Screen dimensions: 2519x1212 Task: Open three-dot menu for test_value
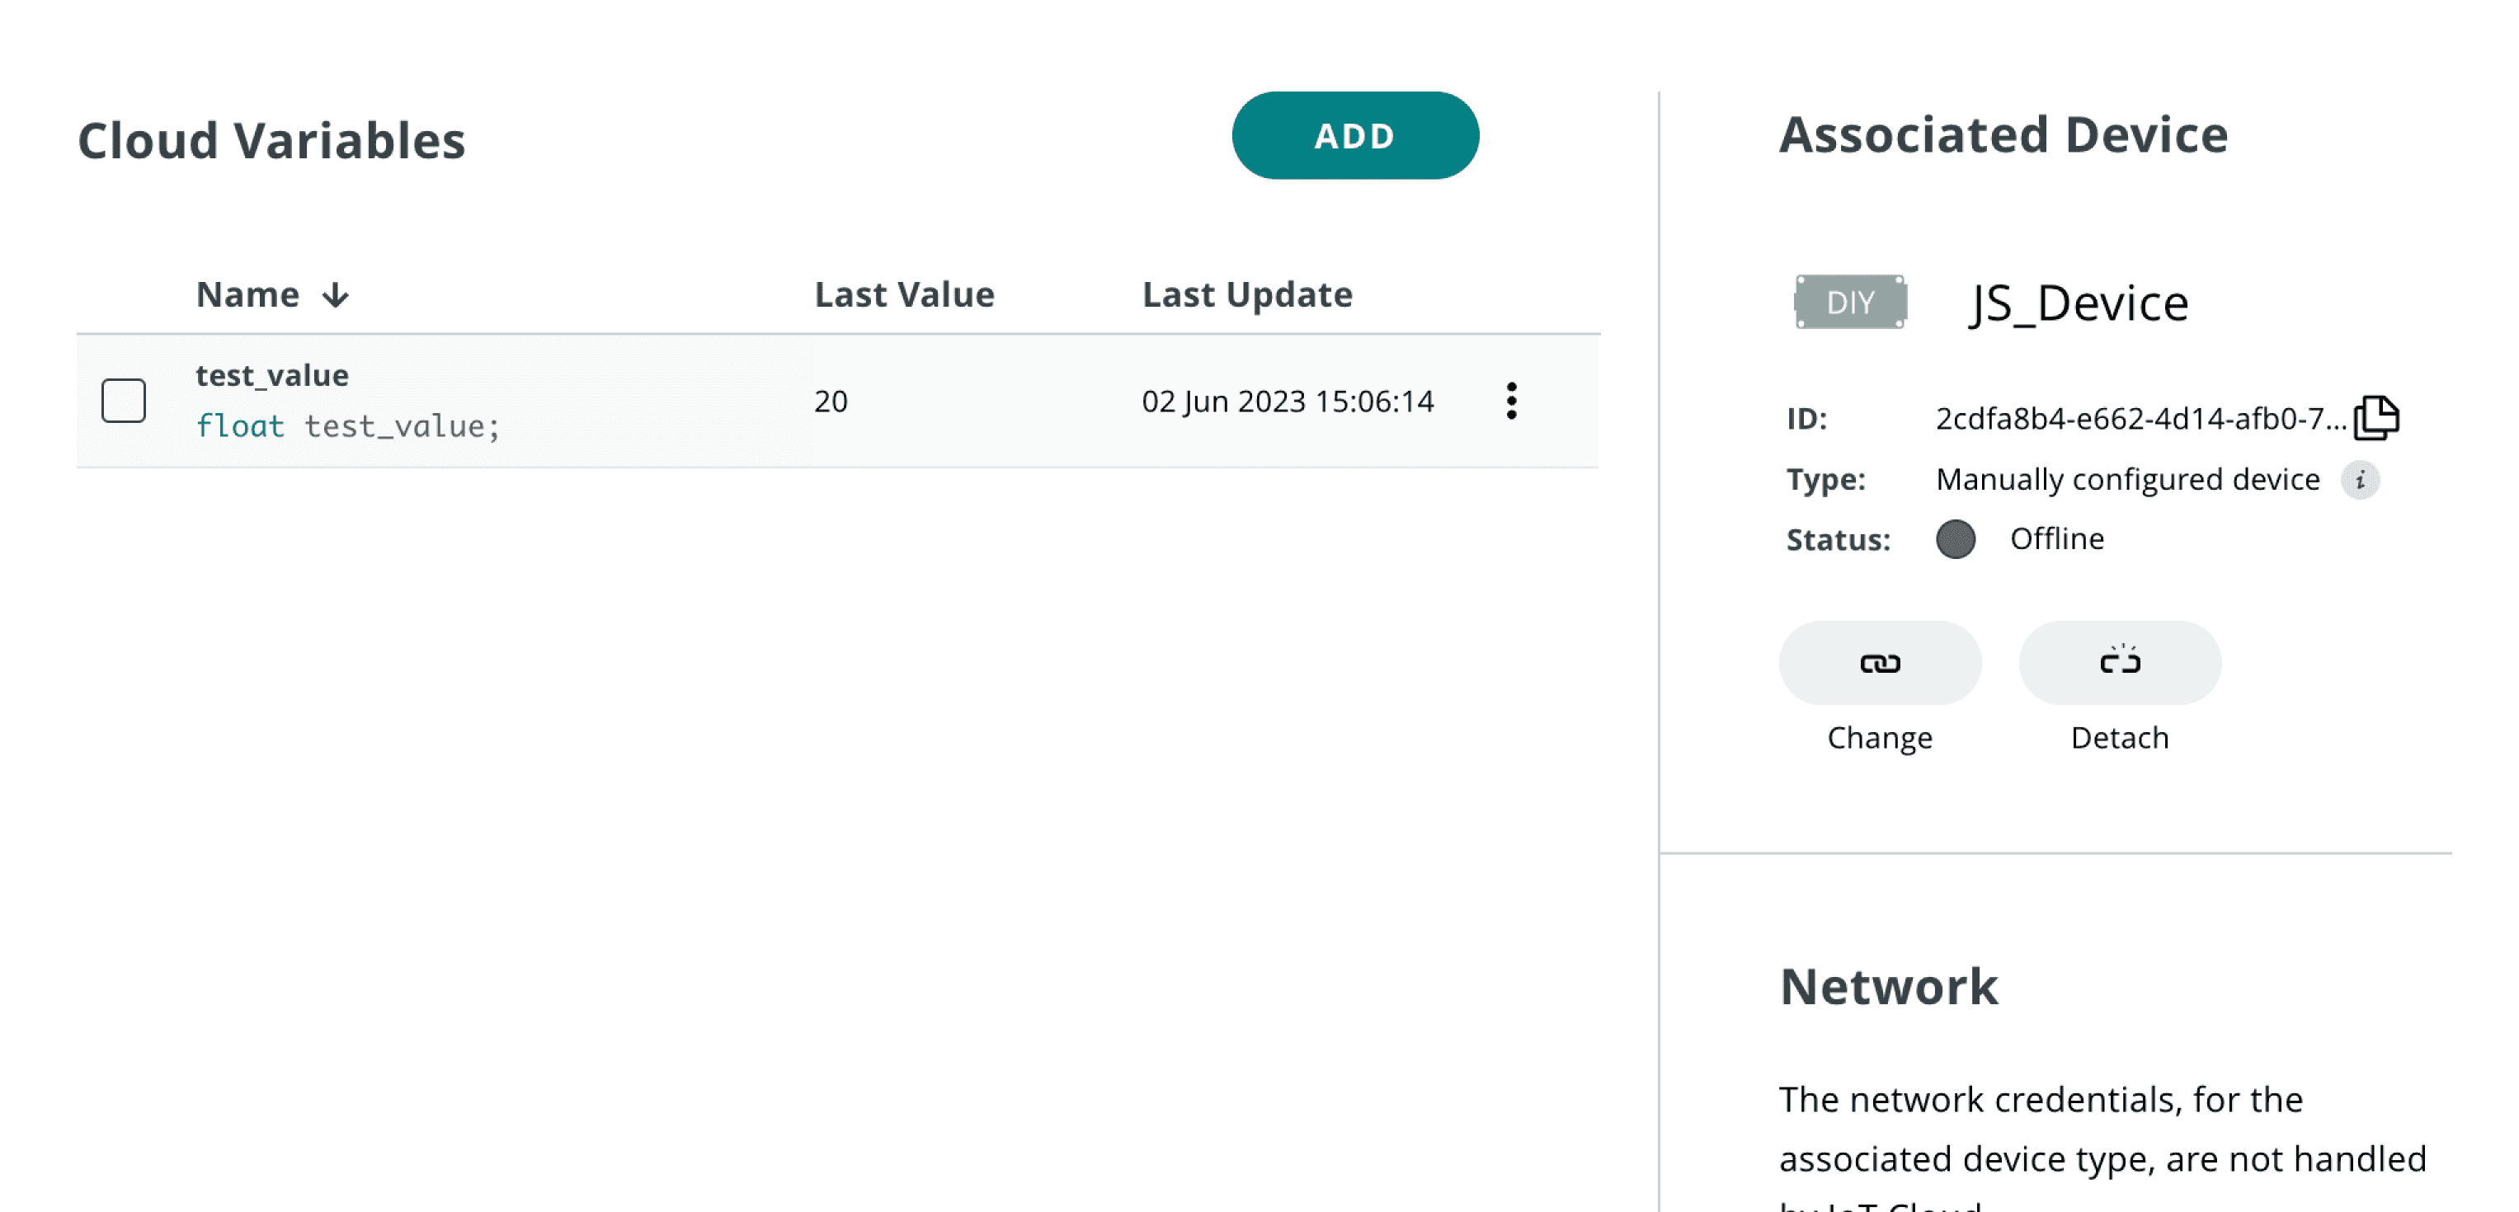pyautogui.click(x=1511, y=401)
